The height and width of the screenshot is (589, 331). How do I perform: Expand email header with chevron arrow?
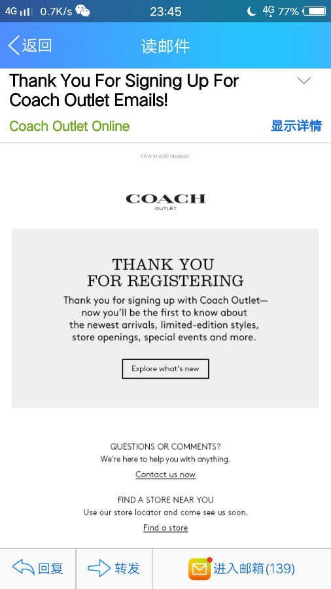click(304, 80)
